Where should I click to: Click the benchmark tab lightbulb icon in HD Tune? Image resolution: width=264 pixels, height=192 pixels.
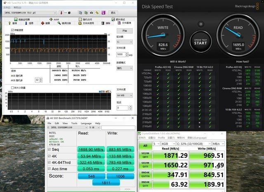(x=9, y=23)
